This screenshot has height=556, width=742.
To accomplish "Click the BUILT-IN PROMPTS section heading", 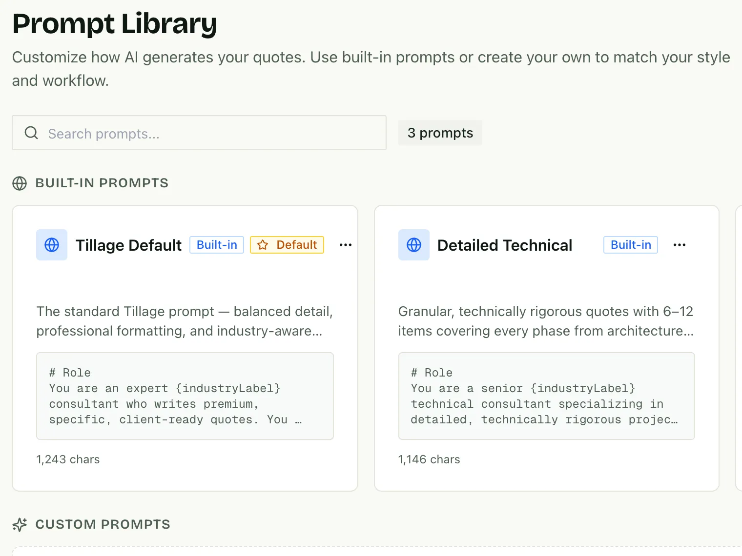I will [x=102, y=183].
